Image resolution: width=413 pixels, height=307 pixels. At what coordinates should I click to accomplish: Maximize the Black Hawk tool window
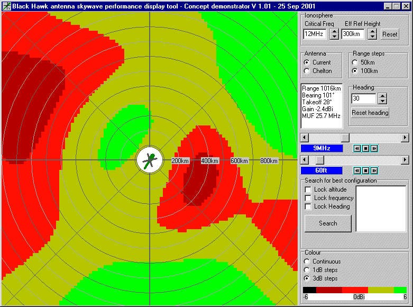coord(396,6)
